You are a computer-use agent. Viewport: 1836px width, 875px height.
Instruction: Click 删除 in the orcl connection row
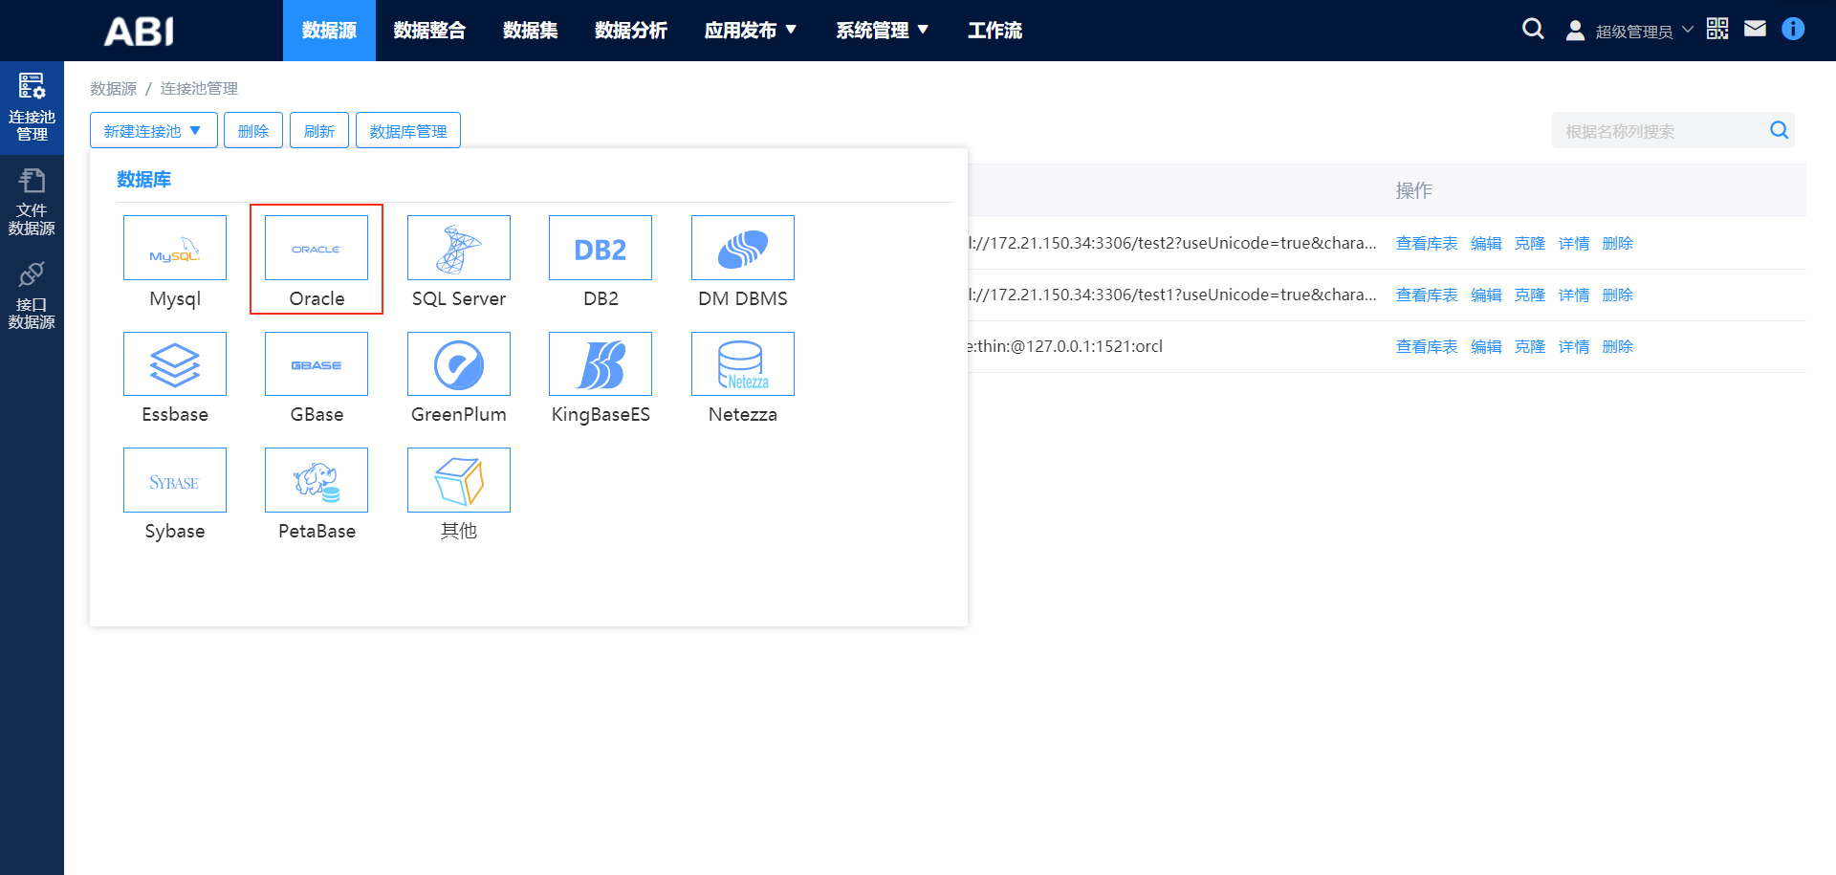pyautogui.click(x=1618, y=346)
